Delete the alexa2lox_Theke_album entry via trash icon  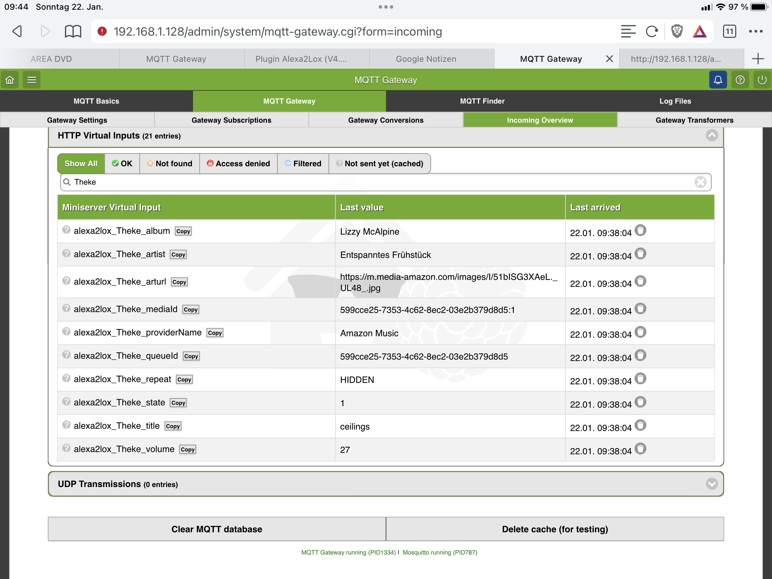[x=640, y=231]
